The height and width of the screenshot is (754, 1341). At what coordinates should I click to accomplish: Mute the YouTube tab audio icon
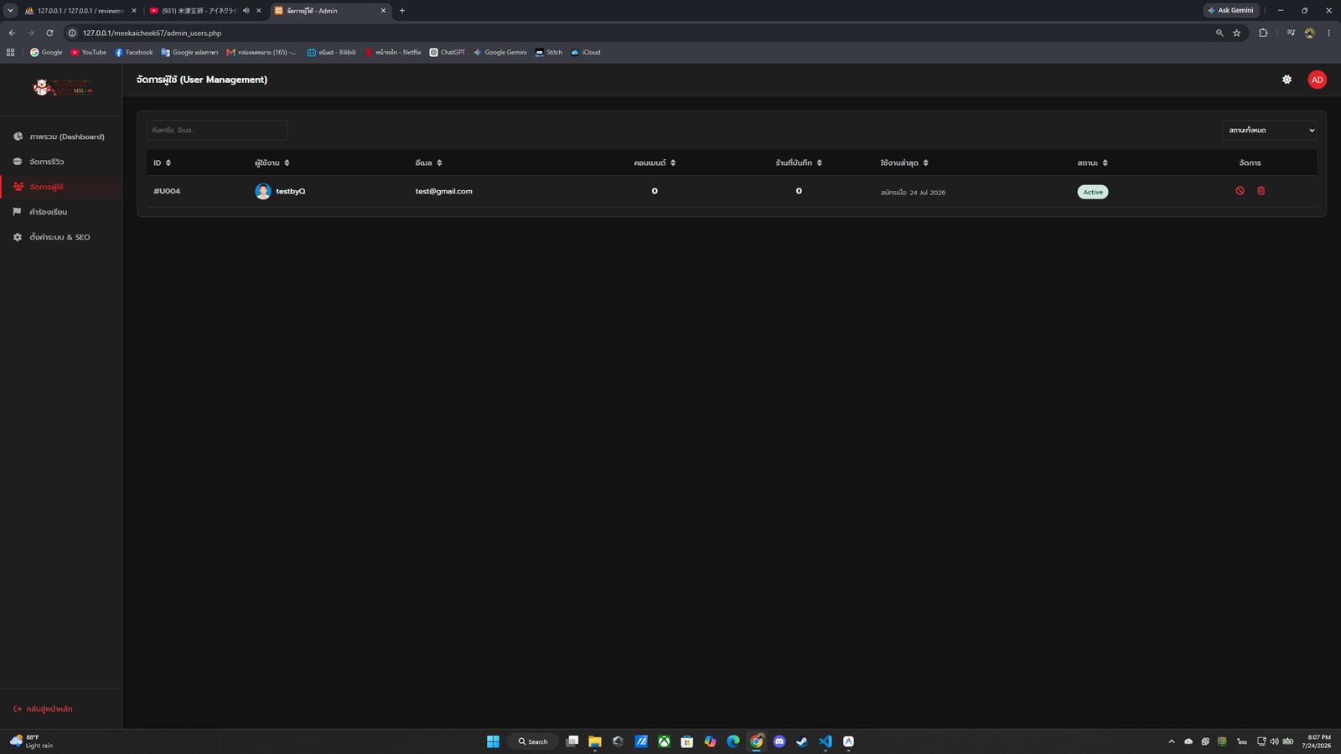(x=246, y=11)
